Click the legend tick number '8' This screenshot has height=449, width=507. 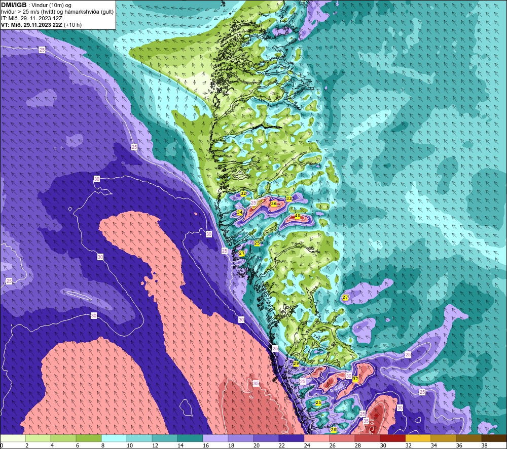point(103,445)
